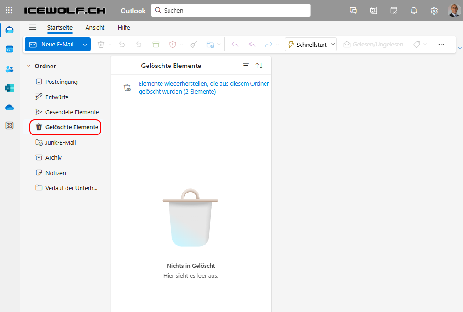463x312 pixels.
Task: Click the second undo arrow icon
Action: (139, 45)
